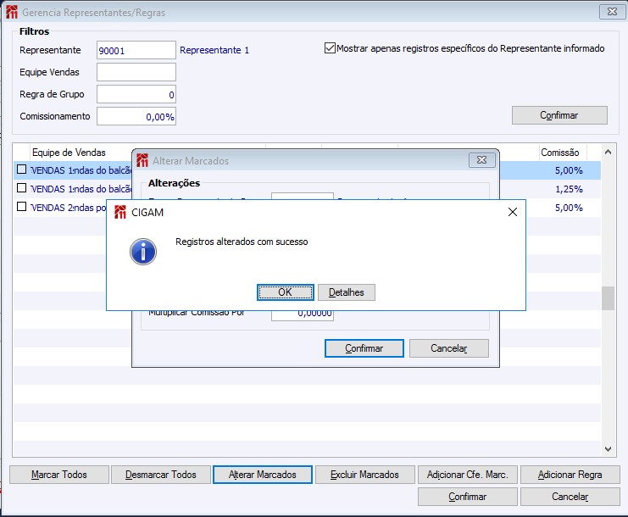Click Excluir Marcados button
The width and height of the screenshot is (628, 517).
pyautogui.click(x=365, y=475)
